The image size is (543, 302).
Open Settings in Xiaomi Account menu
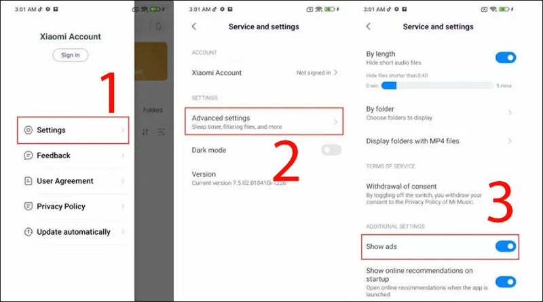[x=73, y=130]
